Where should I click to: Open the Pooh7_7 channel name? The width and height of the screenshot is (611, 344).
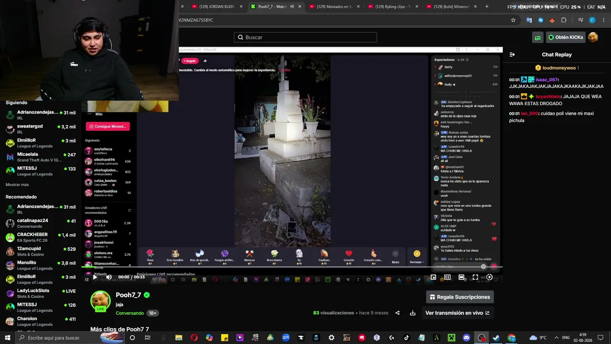(x=128, y=295)
